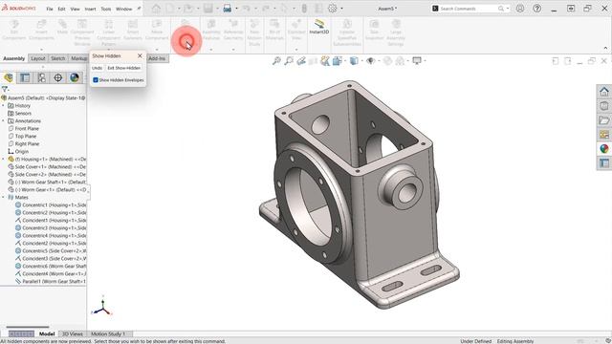Screen dimensions: 612x344
Task: Select the Coincident1 mate
Action: click(51, 221)
